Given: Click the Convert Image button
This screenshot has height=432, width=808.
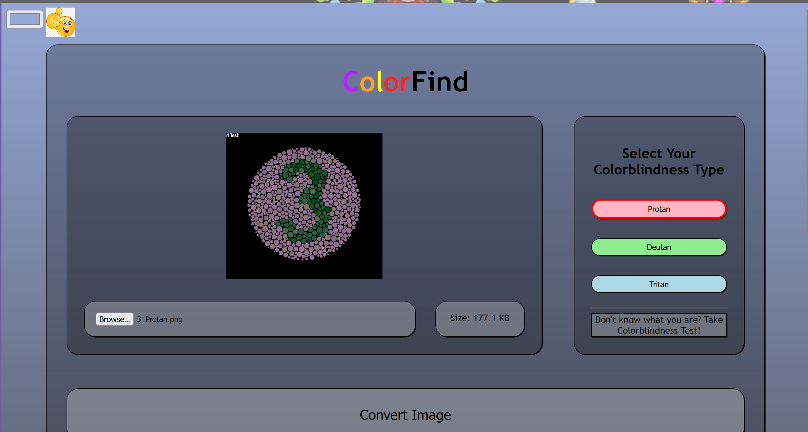Looking at the screenshot, I should click(405, 415).
